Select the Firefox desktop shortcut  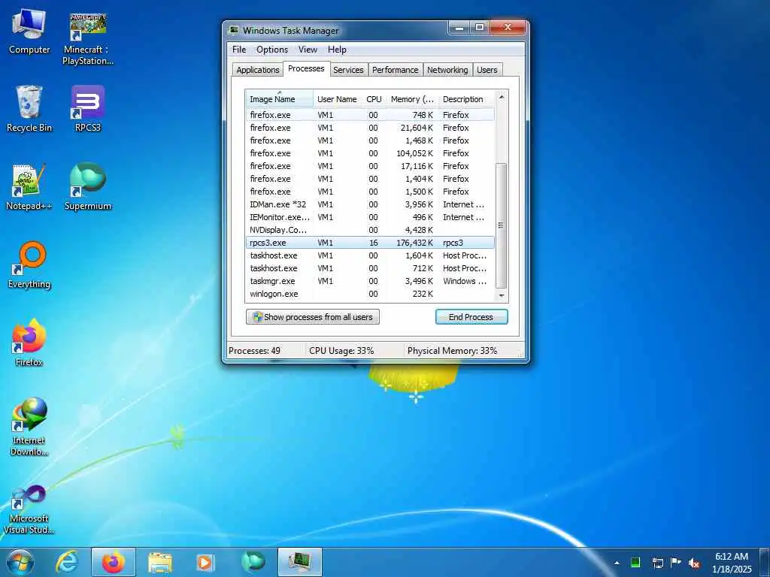click(x=29, y=343)
